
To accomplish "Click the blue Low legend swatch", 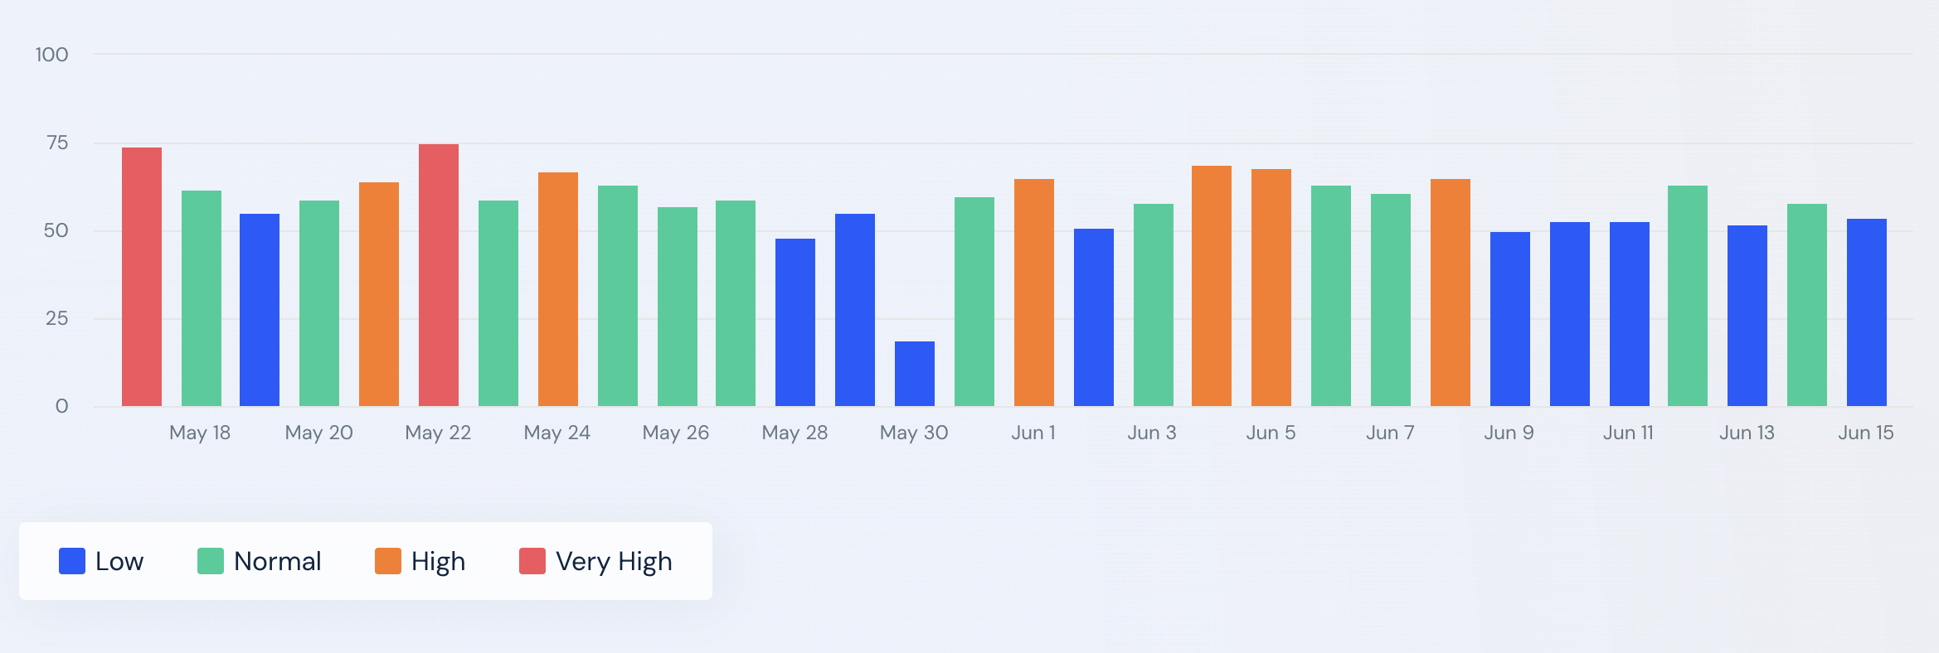I will (x=72, y=561).
